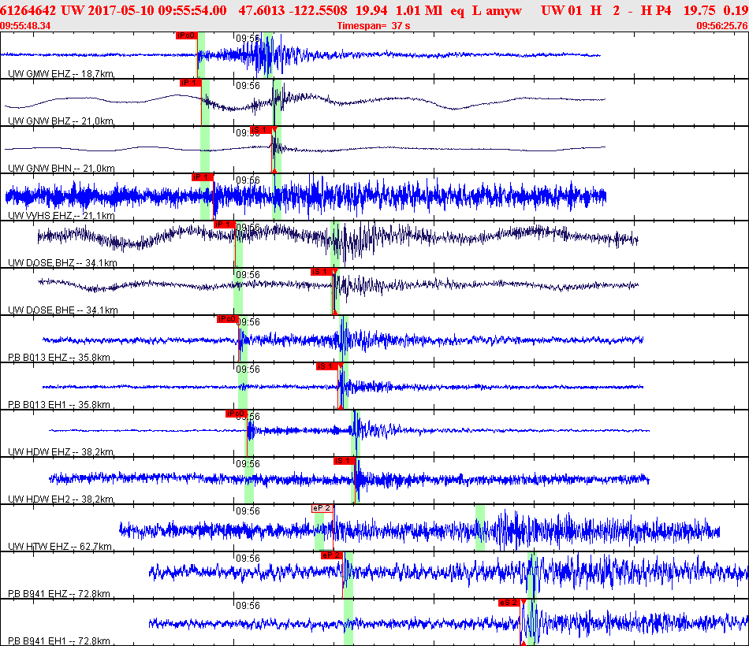Select the iP 1 pick flag on GNW BHZ
The height and width of the screenshot is (646, 749).
pyautogui.click(x=190, y=83)
